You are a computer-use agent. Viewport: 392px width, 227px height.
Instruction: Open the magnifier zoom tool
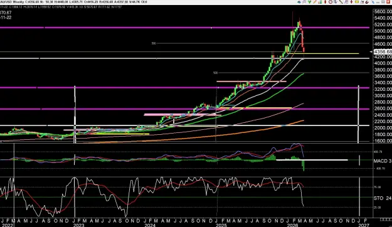click(x=304, y=2)
